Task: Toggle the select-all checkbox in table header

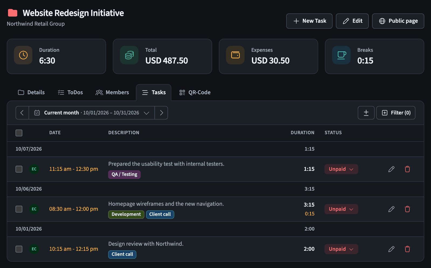Action: (x=19, y=133)
